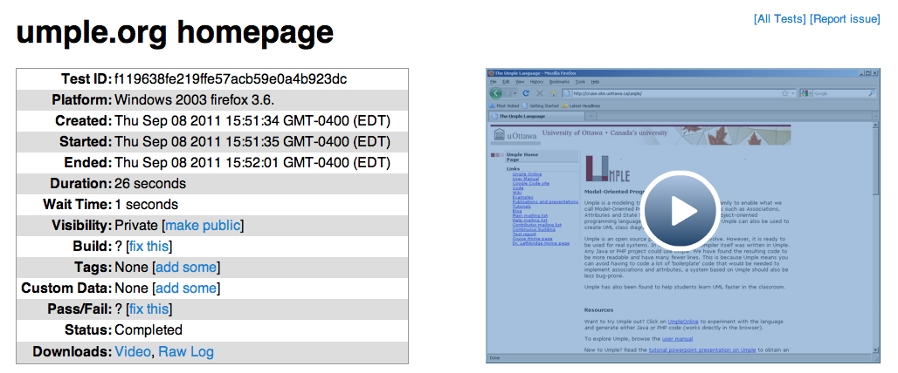Download the Raw Log

coord(185,352)
